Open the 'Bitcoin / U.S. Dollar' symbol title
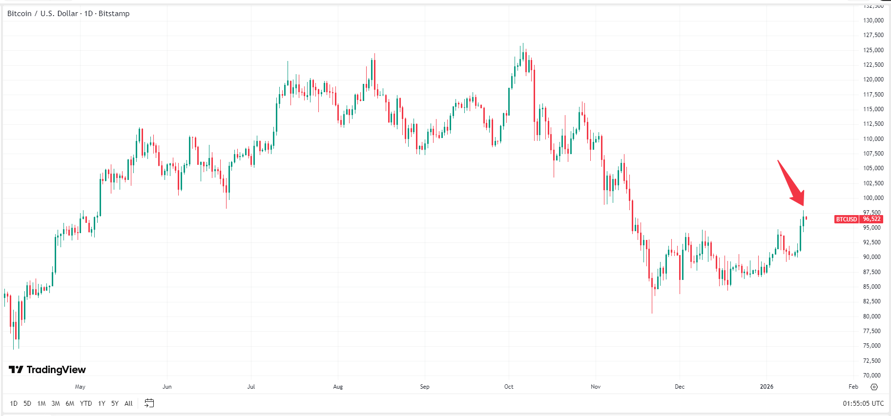This screenshot has width=891, height=416. [x=41, y=13]
